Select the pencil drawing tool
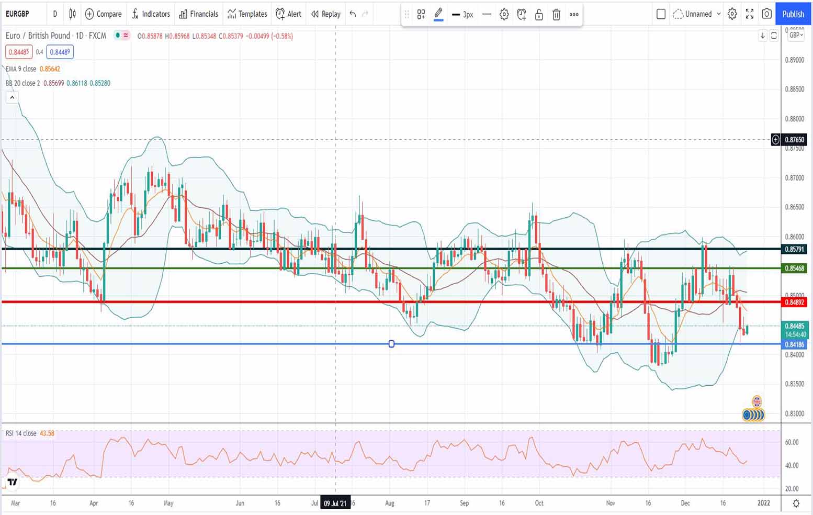The height and width of the screenshot is (515, 813). [438, 14]
